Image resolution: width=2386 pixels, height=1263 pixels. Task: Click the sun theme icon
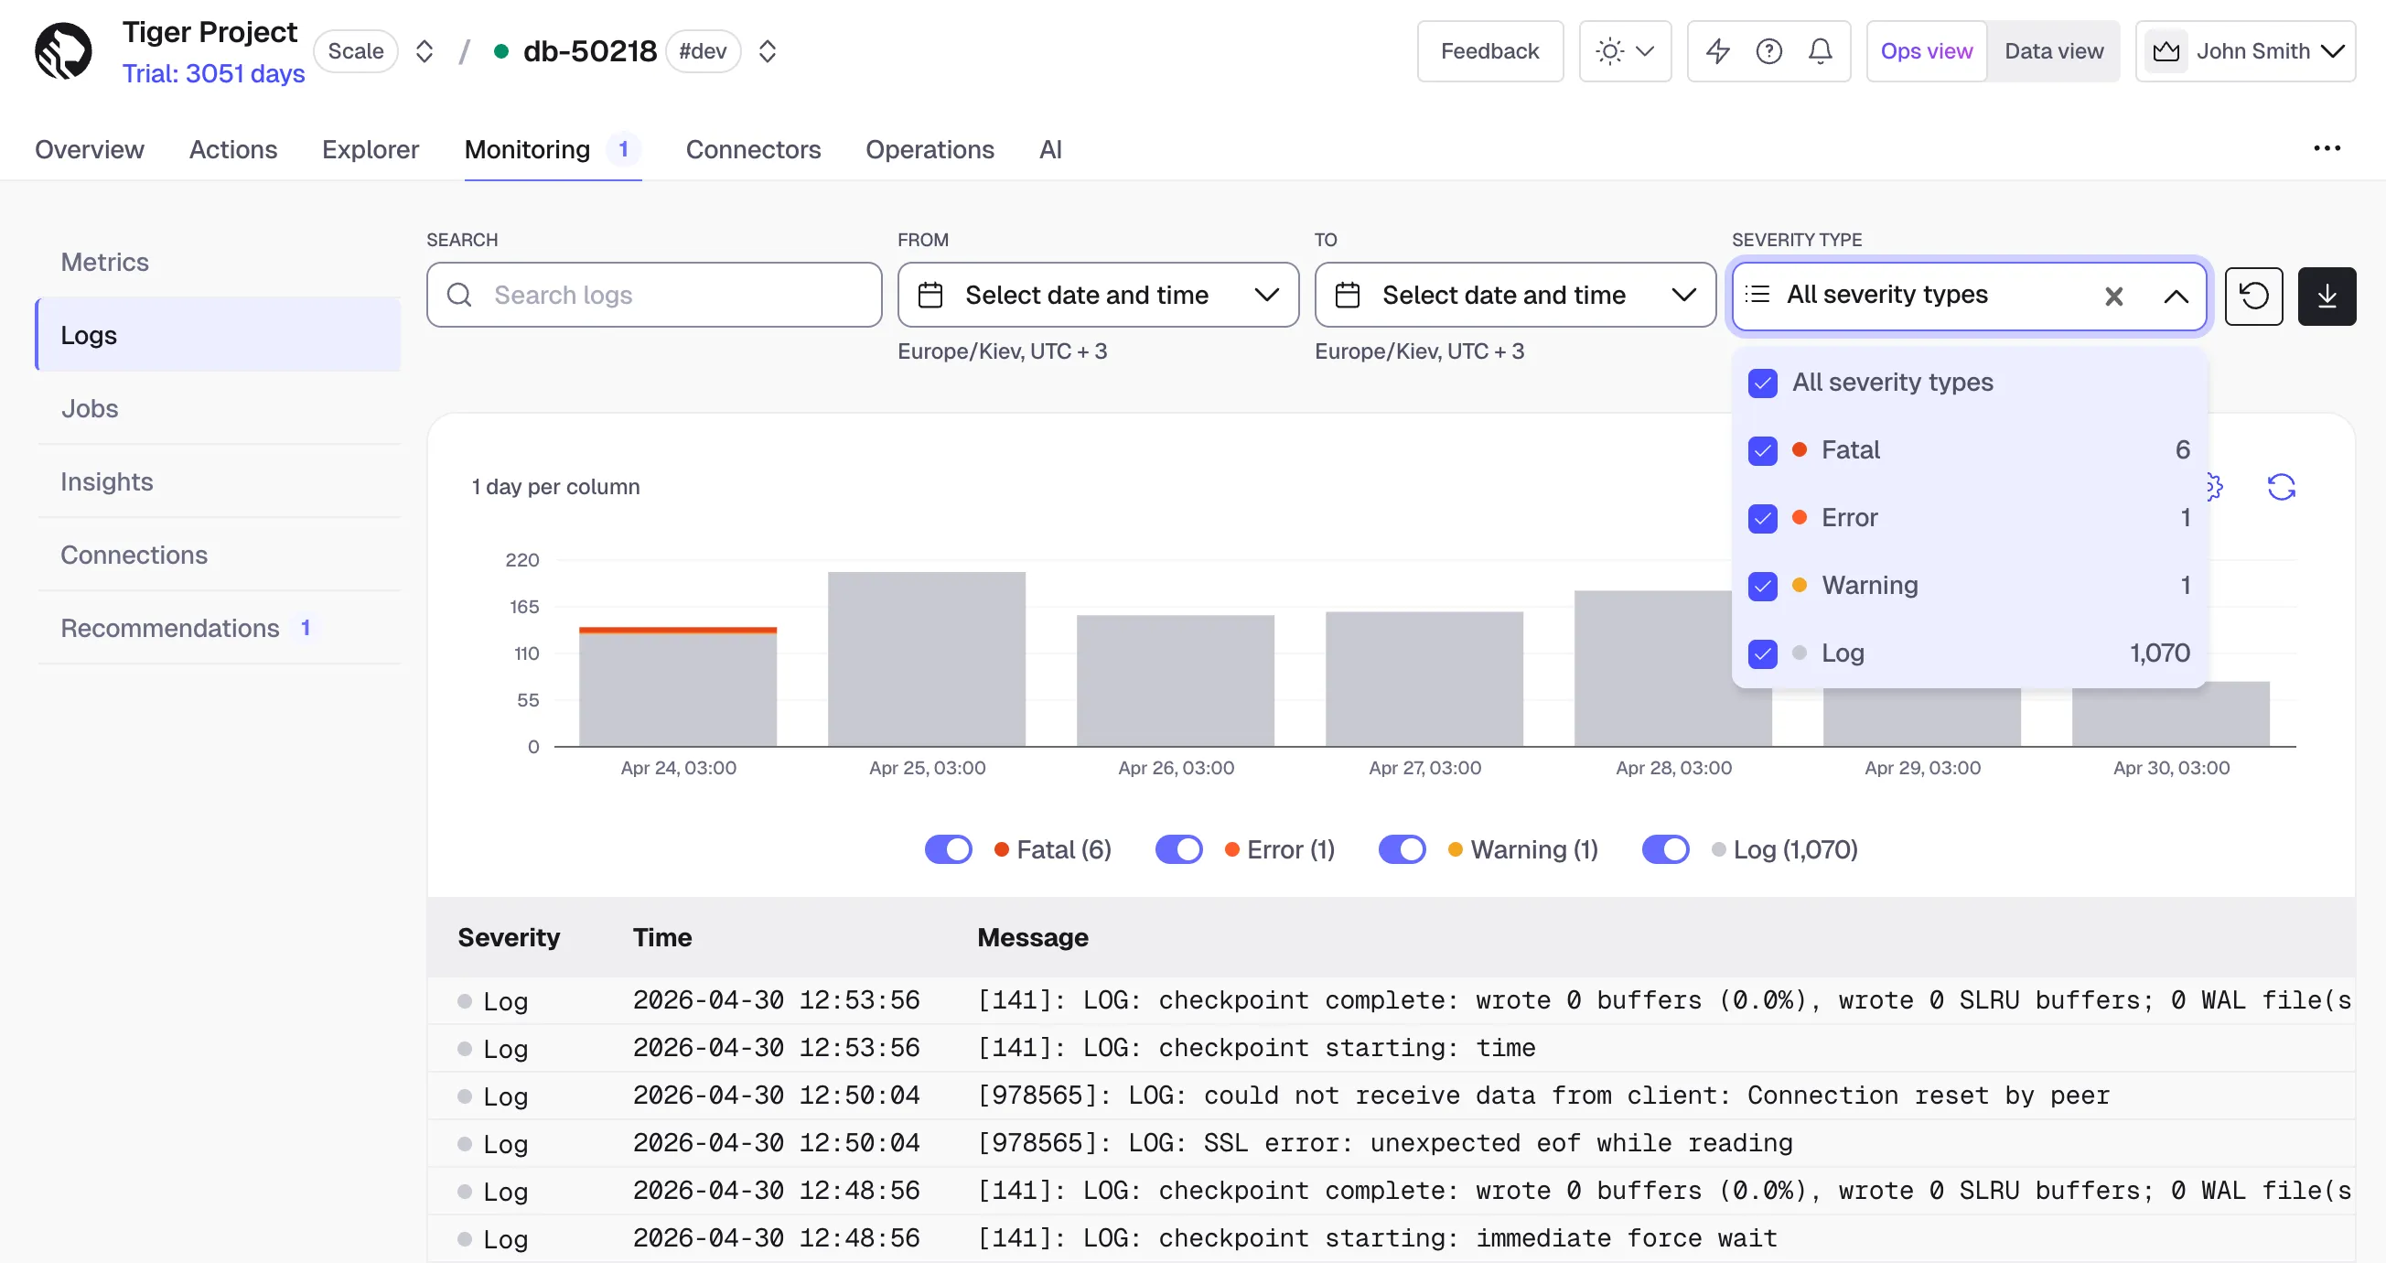1610,51
